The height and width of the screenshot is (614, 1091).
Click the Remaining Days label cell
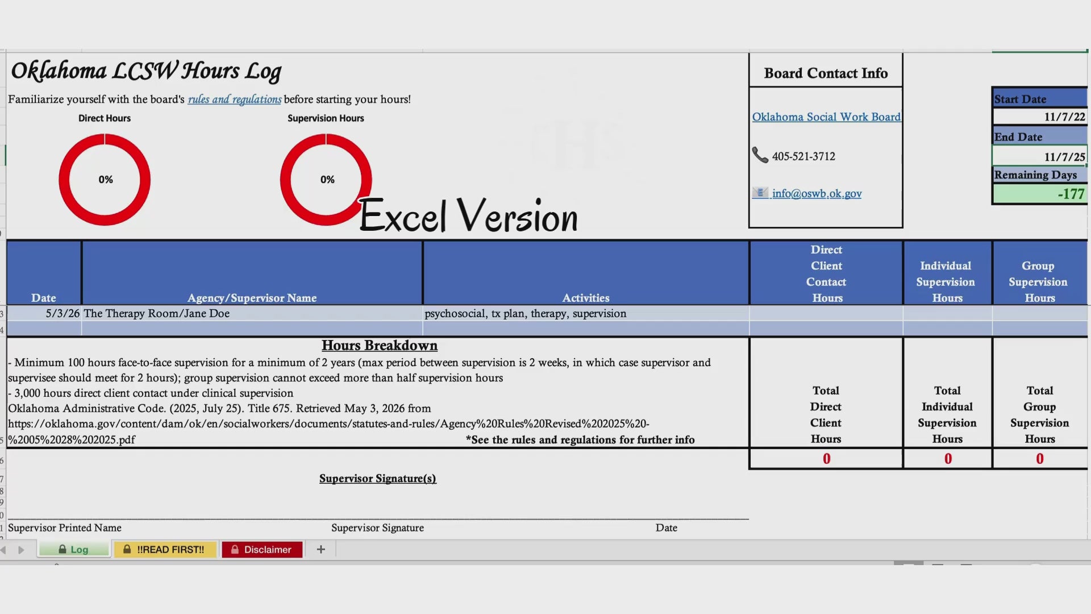(1039, 175)
